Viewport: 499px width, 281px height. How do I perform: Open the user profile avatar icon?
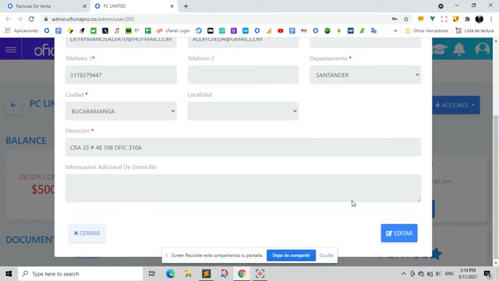coord(482,49)
